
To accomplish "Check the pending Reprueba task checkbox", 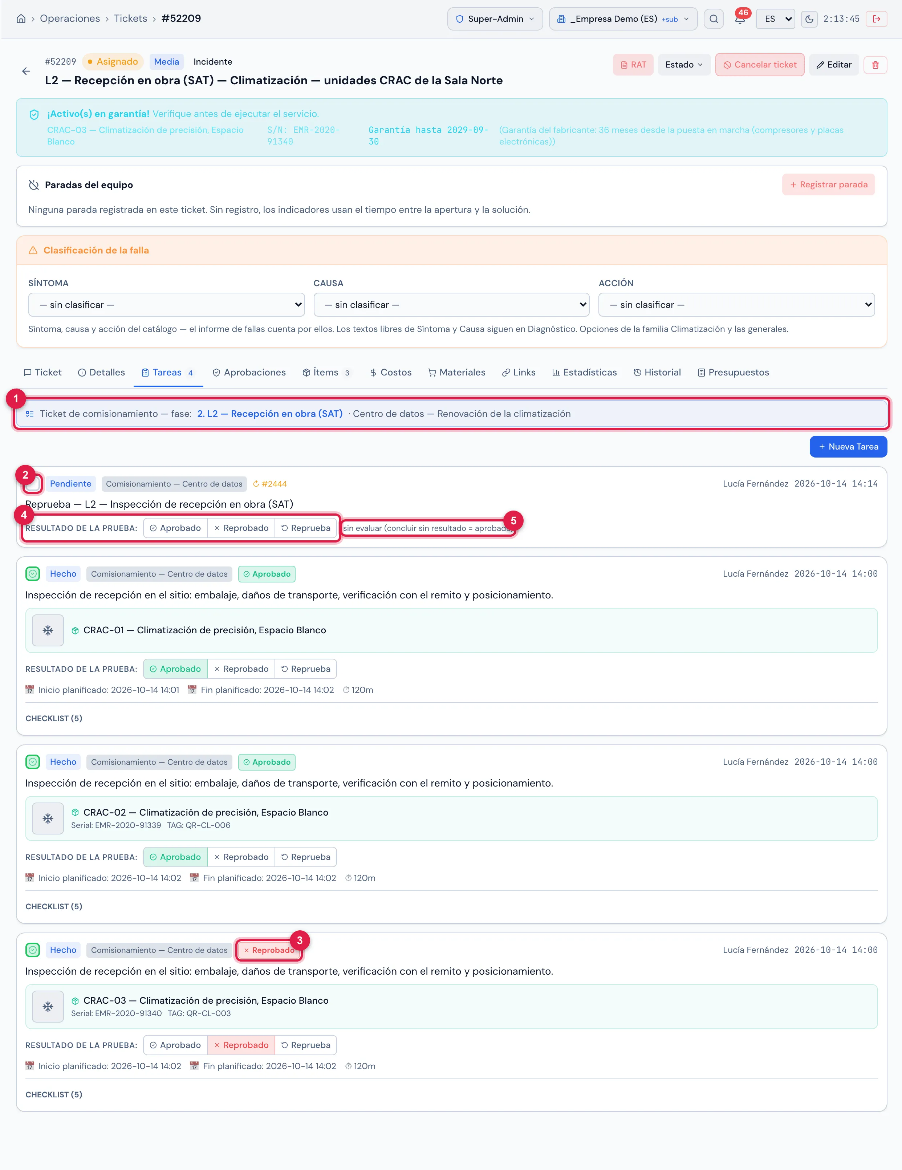I will [x=33, y=484].
